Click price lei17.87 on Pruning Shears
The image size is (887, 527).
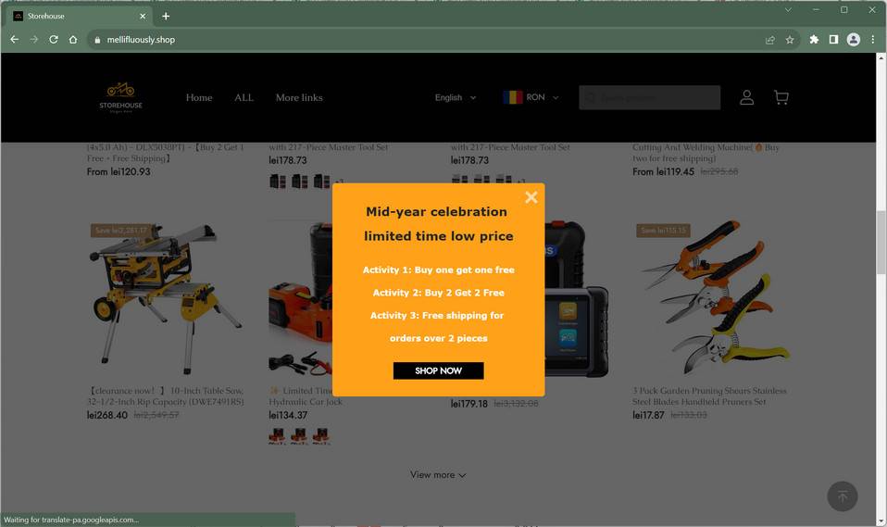tap(648, 415)
